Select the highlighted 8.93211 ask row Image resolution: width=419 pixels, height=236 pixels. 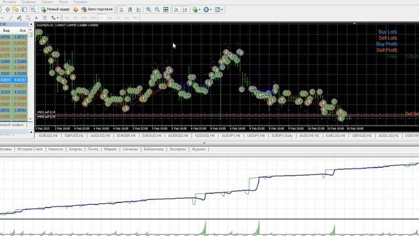(13, 80)
